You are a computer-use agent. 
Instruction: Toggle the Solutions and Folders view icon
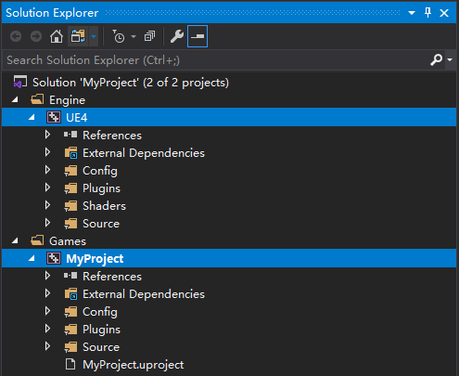(78, 36)
